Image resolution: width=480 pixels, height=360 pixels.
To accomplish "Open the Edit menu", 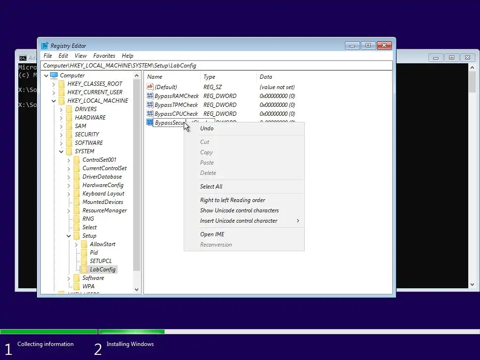I will coord(63,56).
